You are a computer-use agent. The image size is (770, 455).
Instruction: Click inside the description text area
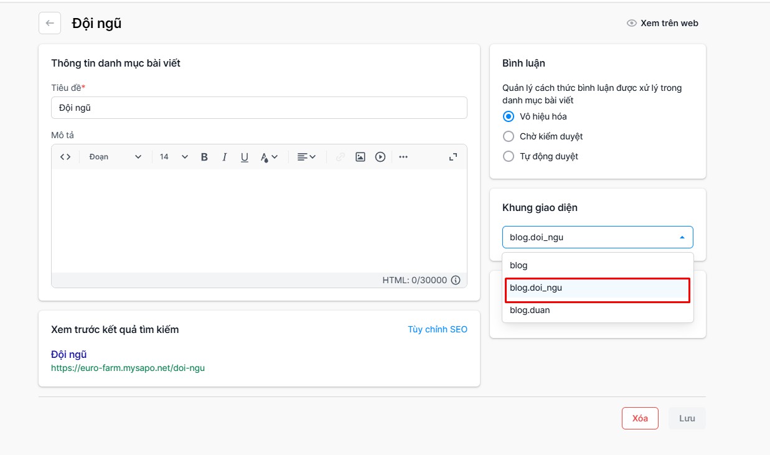click(259, 220)
